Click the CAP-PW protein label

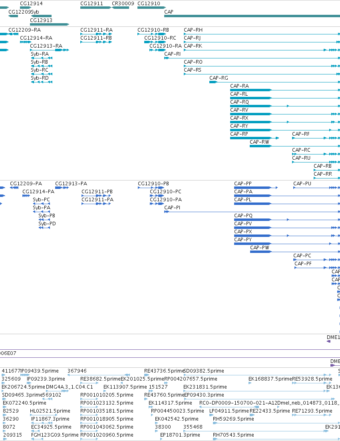260,247
